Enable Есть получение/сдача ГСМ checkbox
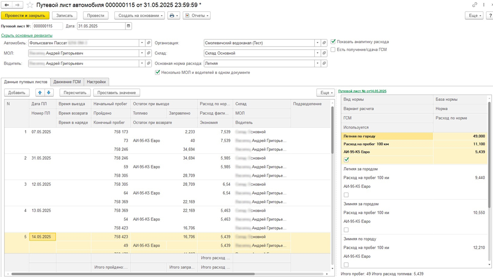The width and height of the screenshot is (493, 277). [333, 50]
